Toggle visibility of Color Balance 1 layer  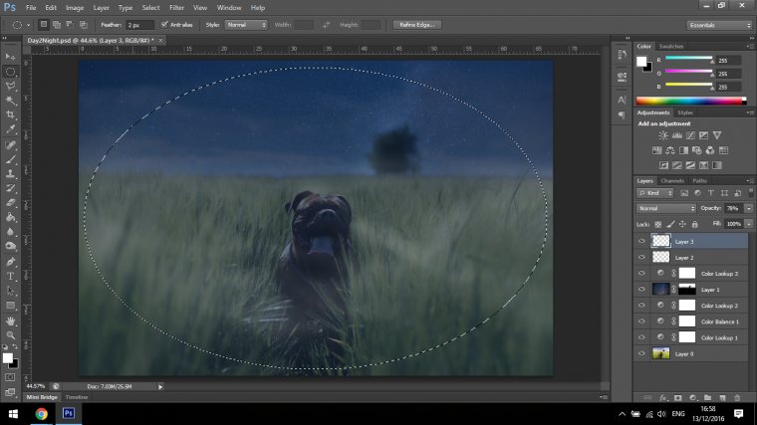pos(641,320)
